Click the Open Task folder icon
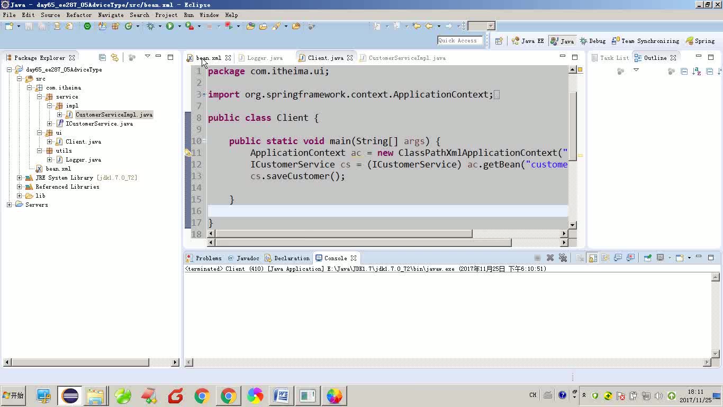 263,26
